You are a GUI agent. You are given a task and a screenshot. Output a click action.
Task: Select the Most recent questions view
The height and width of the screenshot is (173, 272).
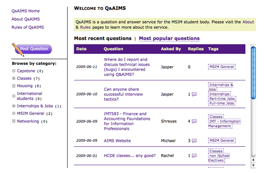(x=102, y=38)
